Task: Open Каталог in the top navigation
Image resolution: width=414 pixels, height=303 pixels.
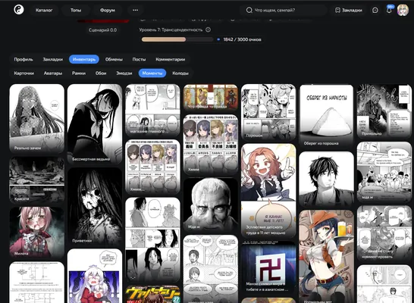Action: 44,10
